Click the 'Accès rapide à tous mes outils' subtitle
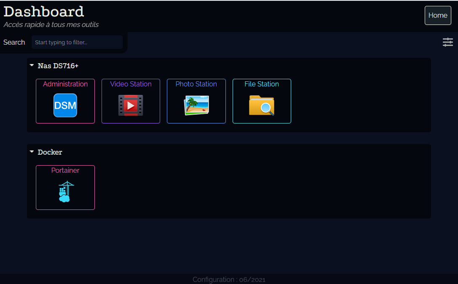 [x=51, y=24]
